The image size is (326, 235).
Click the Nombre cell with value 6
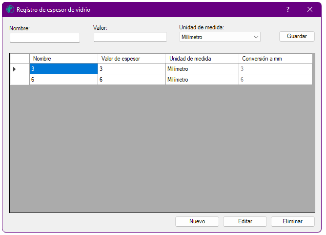63,80
